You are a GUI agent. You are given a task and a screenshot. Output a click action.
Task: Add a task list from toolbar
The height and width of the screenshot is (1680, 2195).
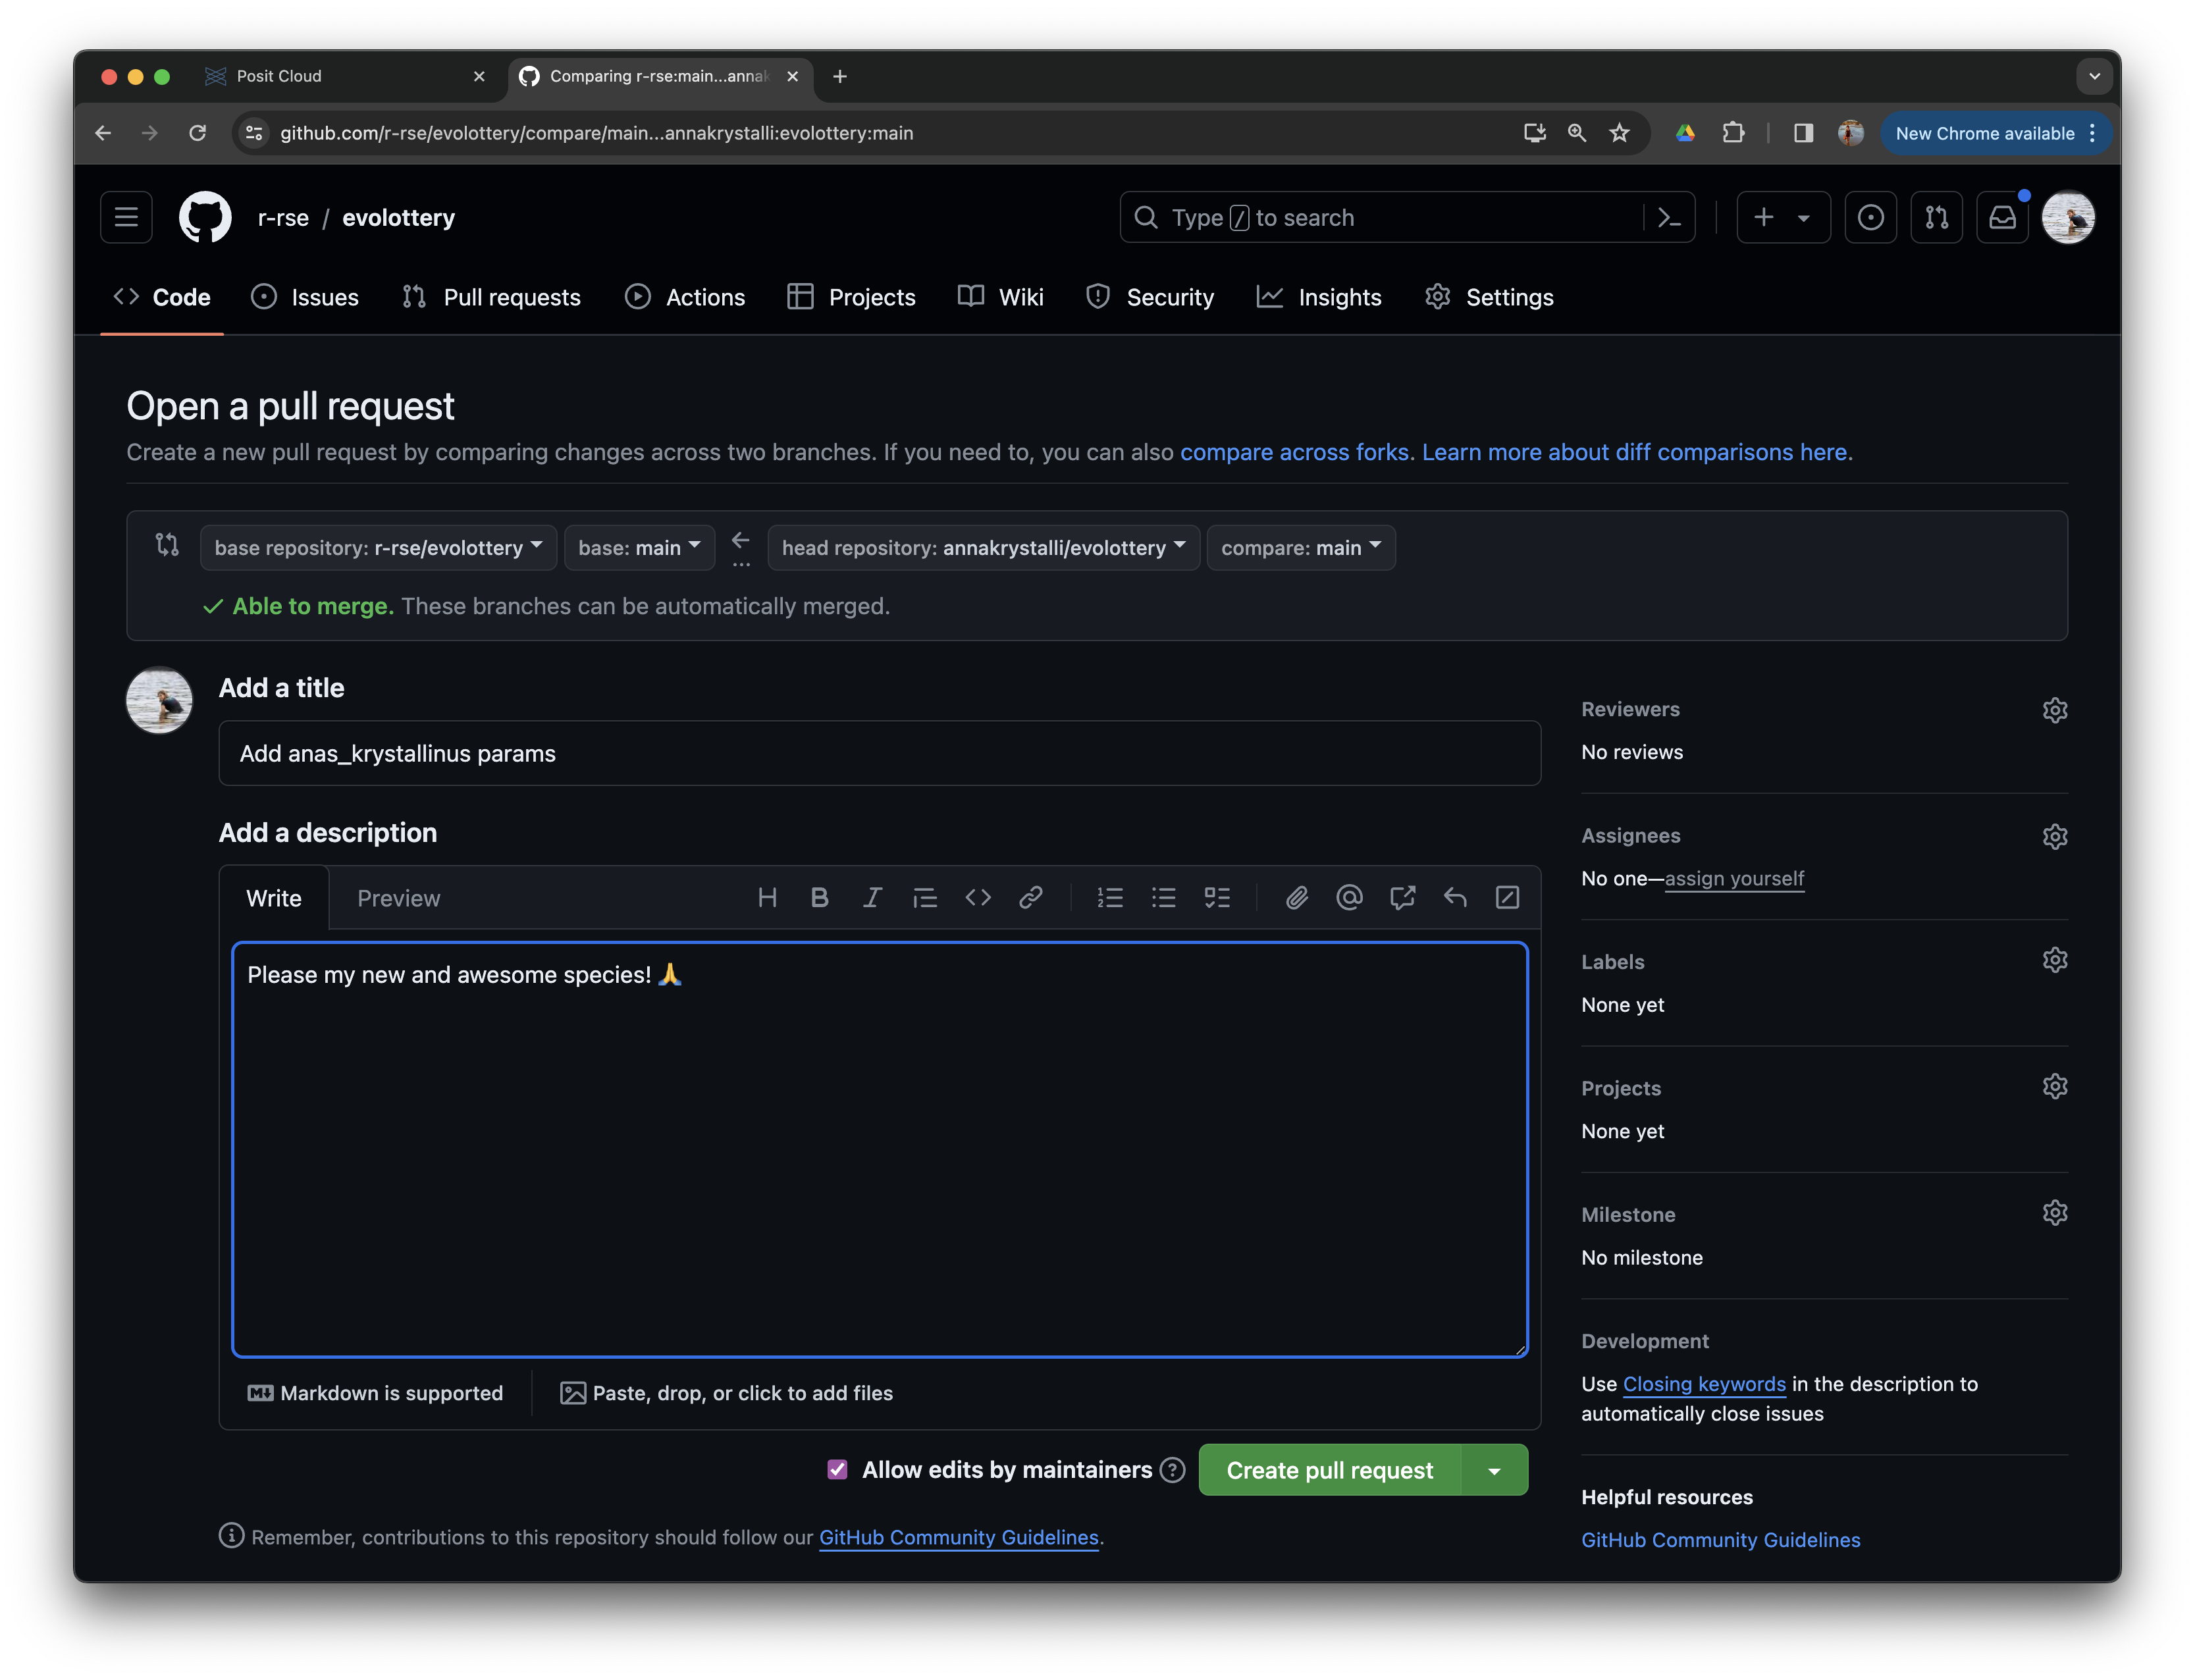(1217, 897)
